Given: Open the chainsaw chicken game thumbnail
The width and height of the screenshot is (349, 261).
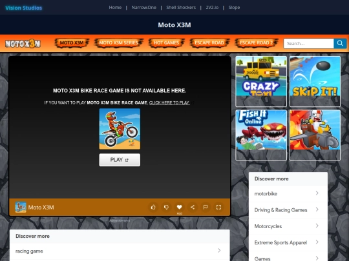Looking at the screenshot, I should pyautogui.click(x=315, y=135).
